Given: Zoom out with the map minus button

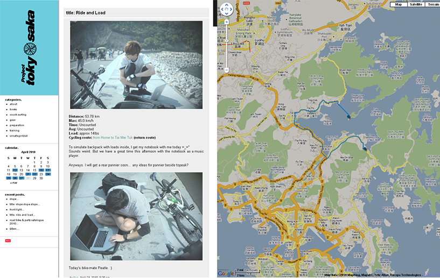Looking at the screenshot, I should click(226, 70).
